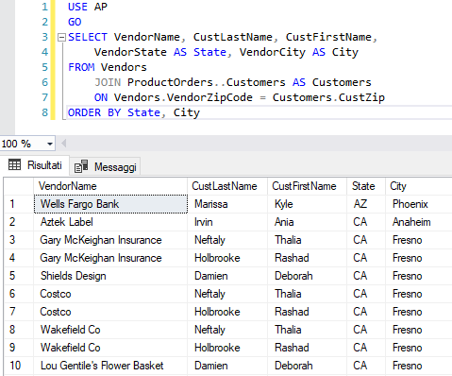
Task: Select Gary McKeighan Insurance in row 3
Action: [x=110, y=240]
